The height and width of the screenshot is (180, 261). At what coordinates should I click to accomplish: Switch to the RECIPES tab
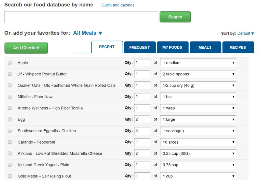(x=238, y=47)
